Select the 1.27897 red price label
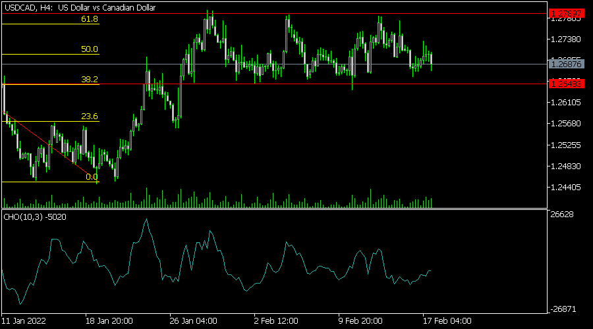Image resolution: width=593 pixels, height=329 pixels. [x=566, y=14]
